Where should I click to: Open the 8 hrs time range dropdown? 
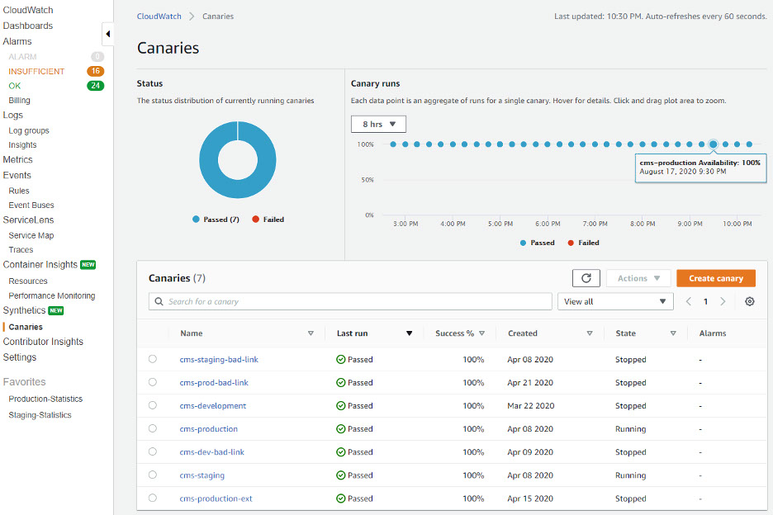click(378, 125)
